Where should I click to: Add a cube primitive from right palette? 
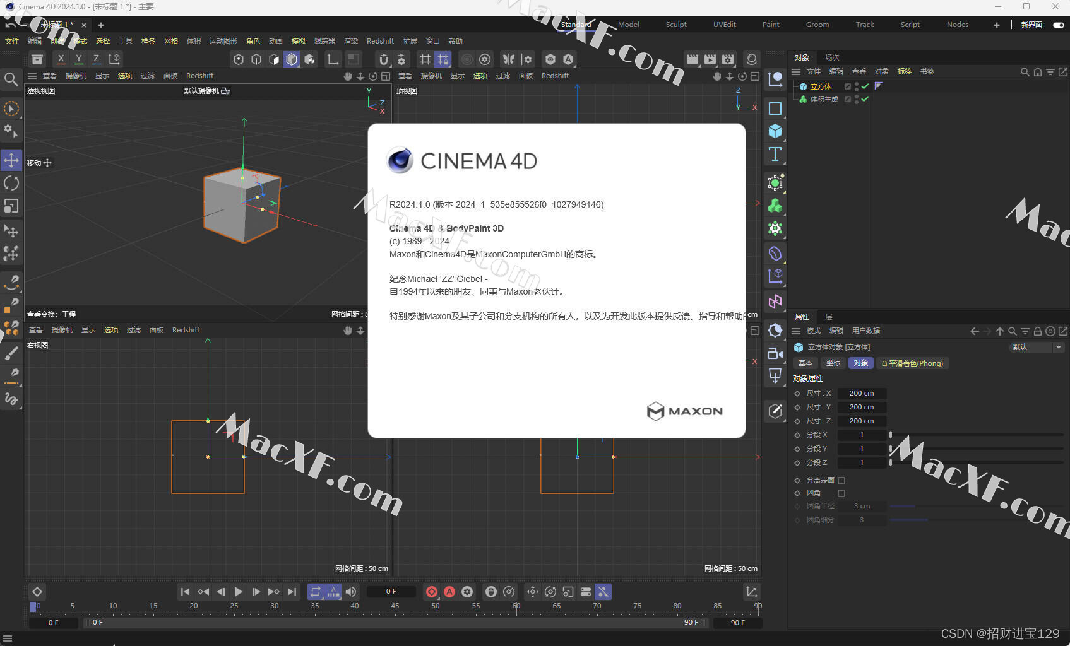(775, 131)
